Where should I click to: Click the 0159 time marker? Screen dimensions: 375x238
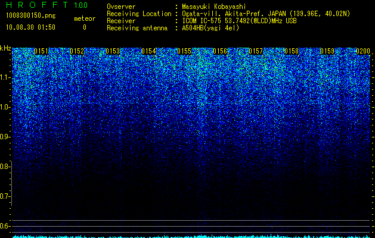(x=327, y=51)
